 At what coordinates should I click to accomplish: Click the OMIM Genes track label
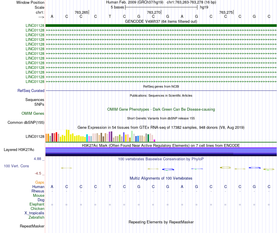(x=33, y=113)
